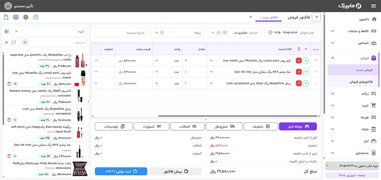
Task: Click the back arrow beside فاکتور فروش
Action: coord(316,17)
